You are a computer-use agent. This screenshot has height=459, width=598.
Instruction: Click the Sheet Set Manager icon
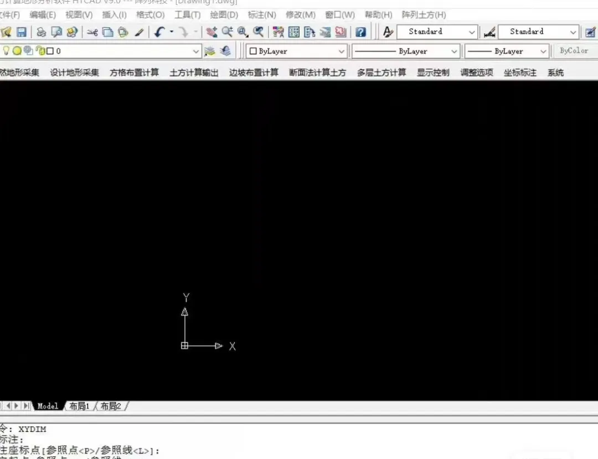pyautogui.click(x=325, y=32)
